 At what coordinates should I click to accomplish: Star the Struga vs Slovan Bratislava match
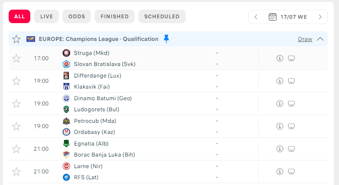(x=16, y=58)
